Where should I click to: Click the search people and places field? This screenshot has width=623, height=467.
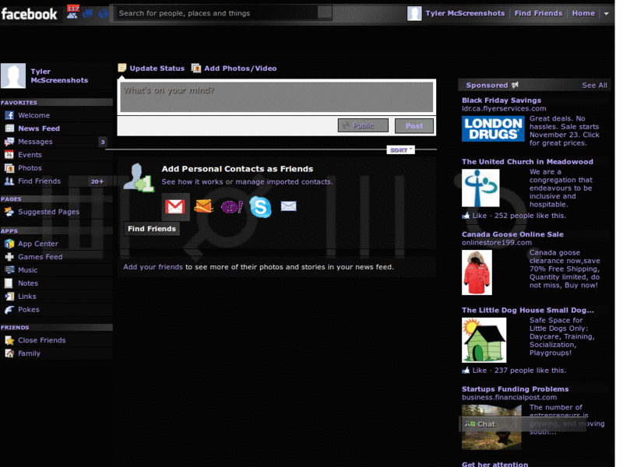click(216, 13)
